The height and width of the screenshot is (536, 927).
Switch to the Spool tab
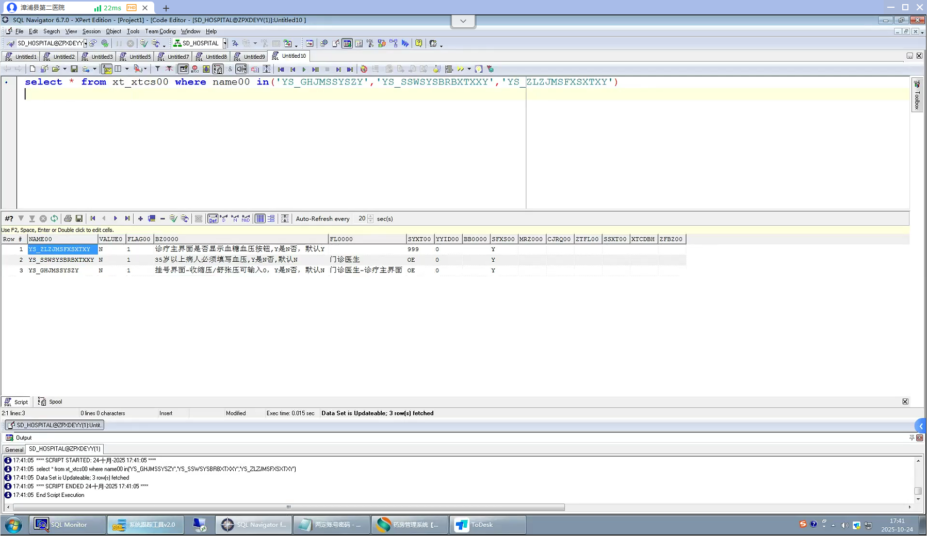[51, 401]
